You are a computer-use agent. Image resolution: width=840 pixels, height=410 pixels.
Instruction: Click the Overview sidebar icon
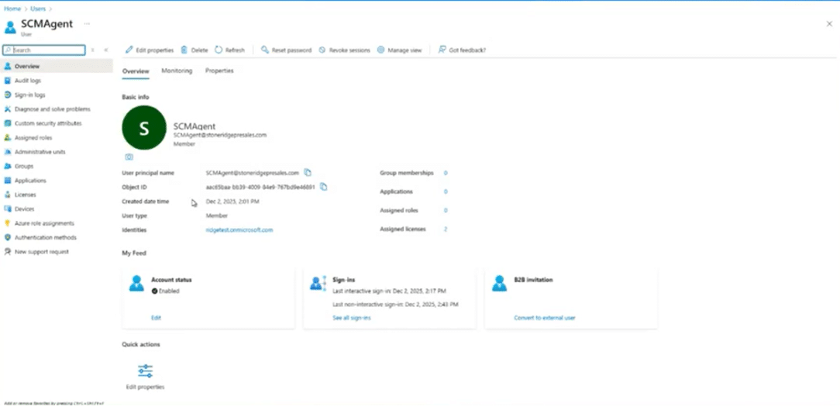[8, 67]
